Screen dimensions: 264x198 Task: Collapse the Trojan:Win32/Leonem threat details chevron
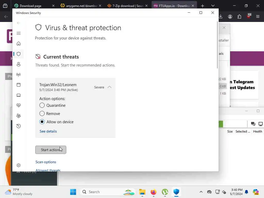pos(109,87)
